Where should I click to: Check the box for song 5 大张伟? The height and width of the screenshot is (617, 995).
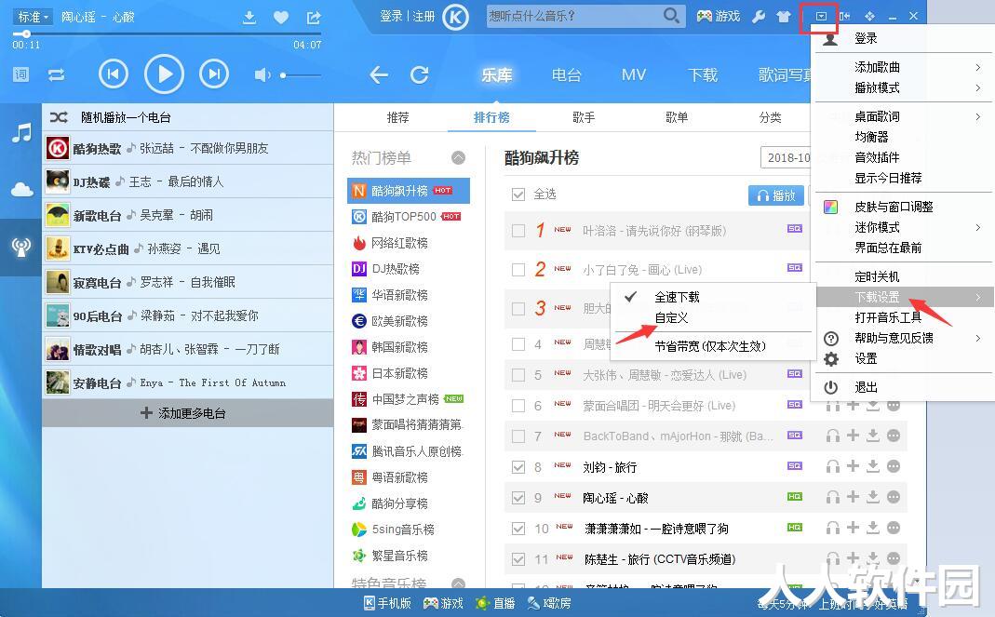pyautogui.click(x=518, y=375)
